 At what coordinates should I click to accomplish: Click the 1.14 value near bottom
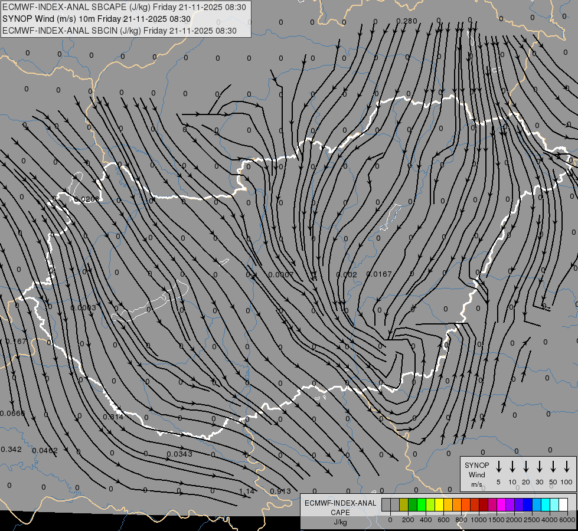click(x=247, y=491)
